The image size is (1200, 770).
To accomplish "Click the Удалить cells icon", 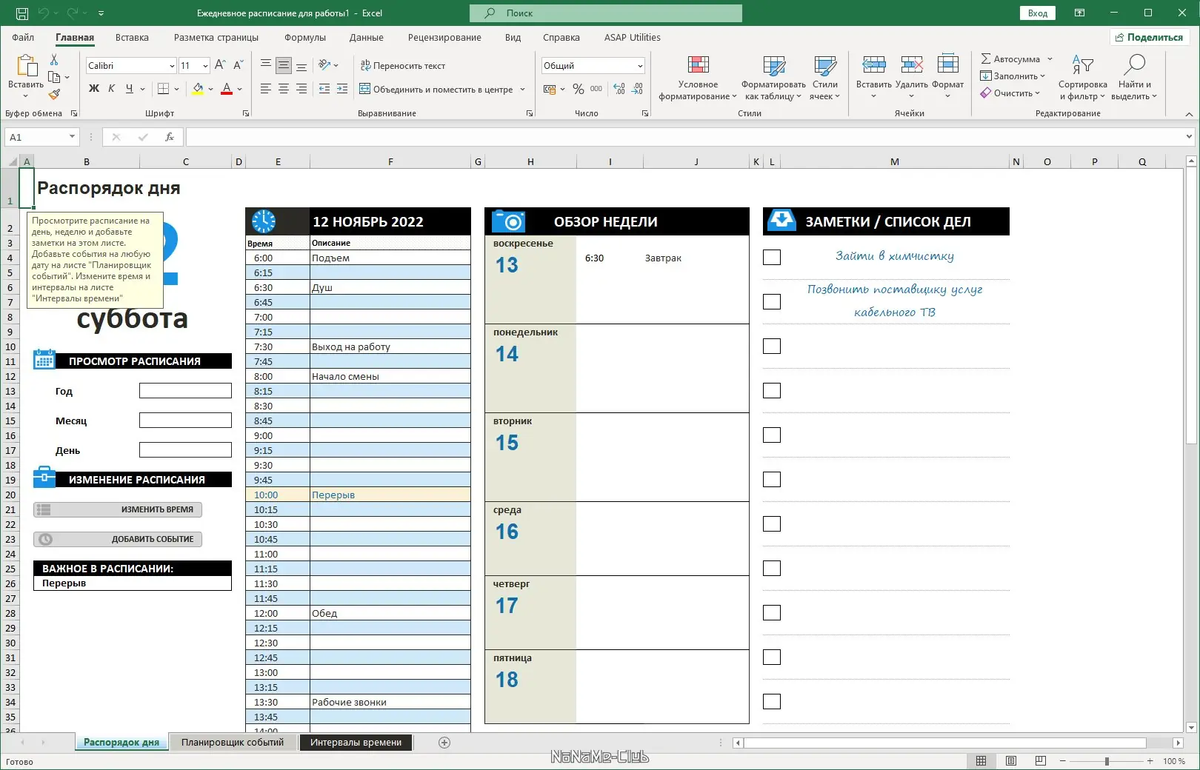I will point(912,64).
